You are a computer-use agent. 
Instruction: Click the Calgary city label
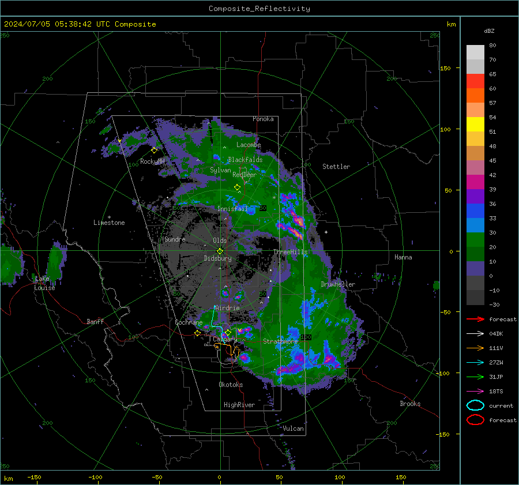click(225, 339)
